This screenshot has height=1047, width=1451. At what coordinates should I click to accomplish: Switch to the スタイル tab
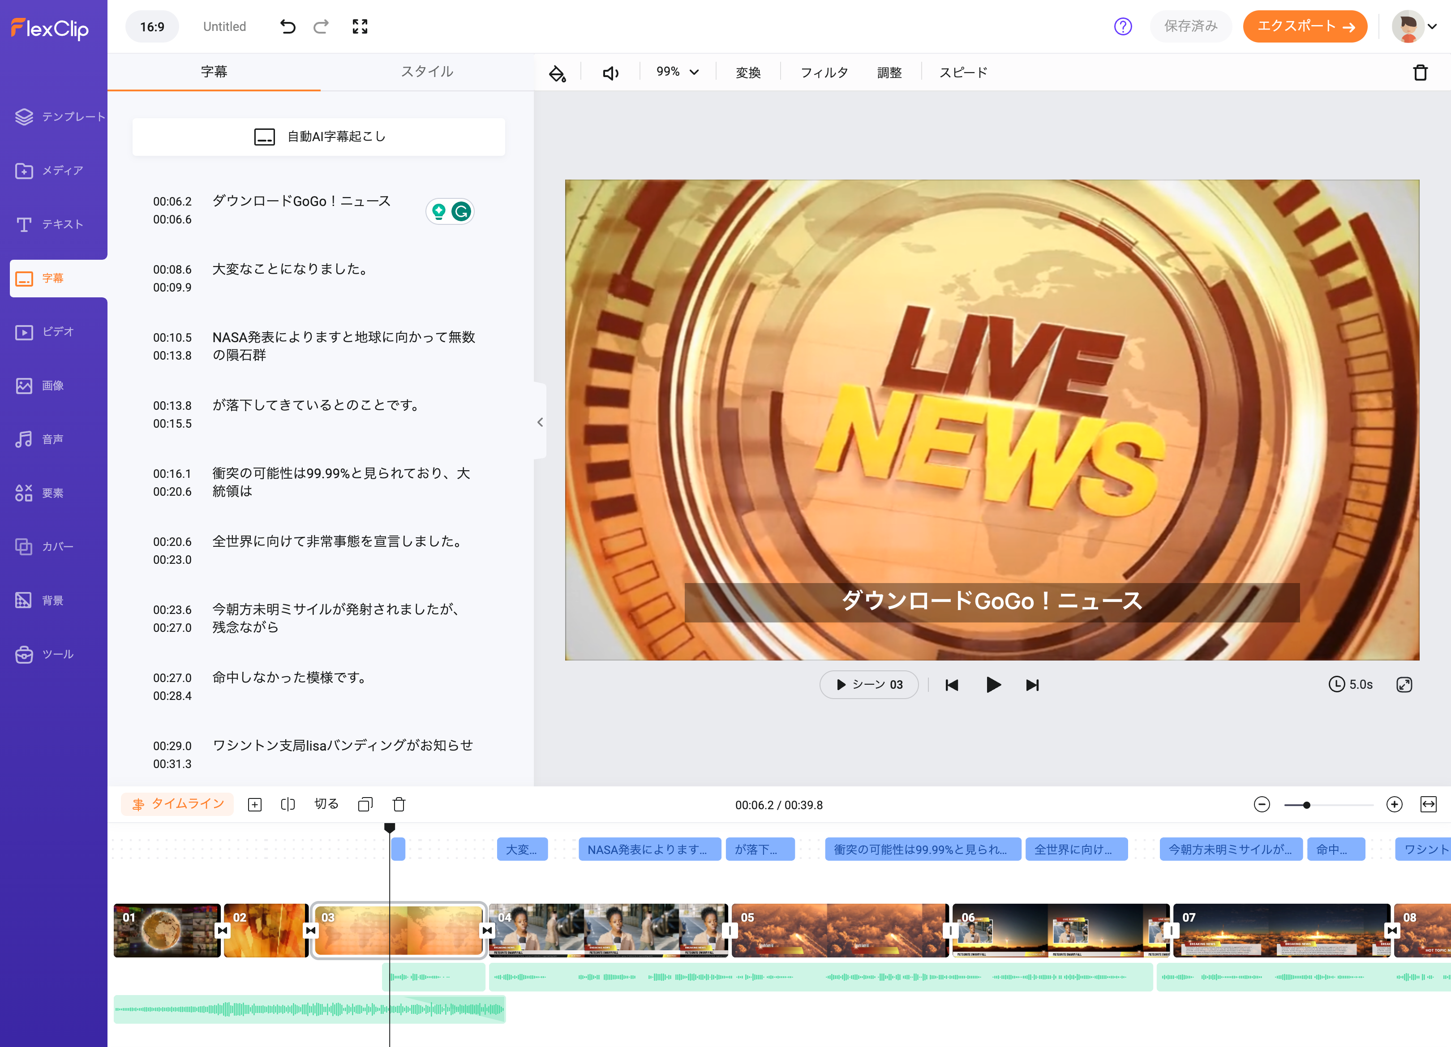tap(427, 72)
